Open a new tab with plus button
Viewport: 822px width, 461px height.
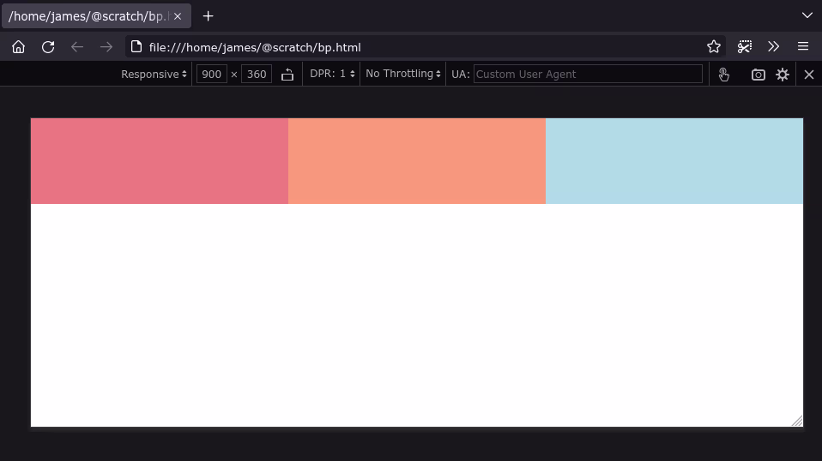click(x=209, y=16)
